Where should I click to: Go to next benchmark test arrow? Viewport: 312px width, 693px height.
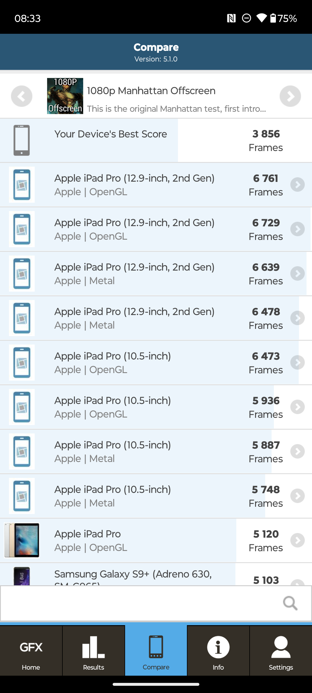tap(290, 96)
